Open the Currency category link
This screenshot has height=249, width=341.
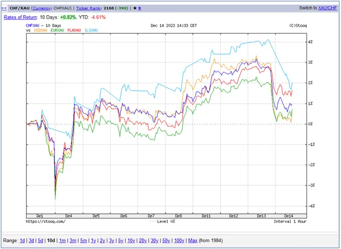[x=41, y=8]
